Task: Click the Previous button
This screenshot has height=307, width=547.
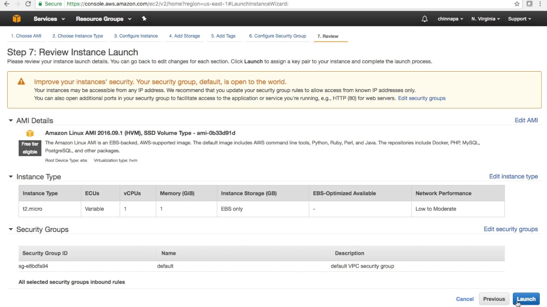Action: [494, 299]
